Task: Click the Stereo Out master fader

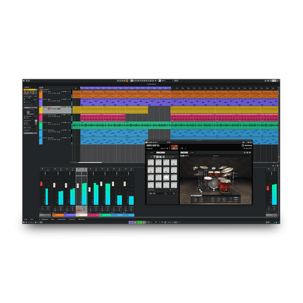Action: tap(268, 188)
